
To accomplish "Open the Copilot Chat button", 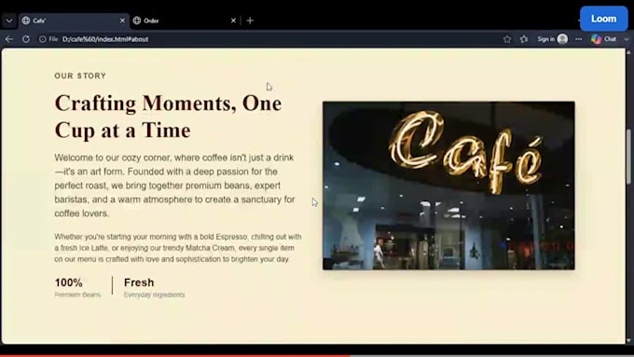I will coord(603,39).
